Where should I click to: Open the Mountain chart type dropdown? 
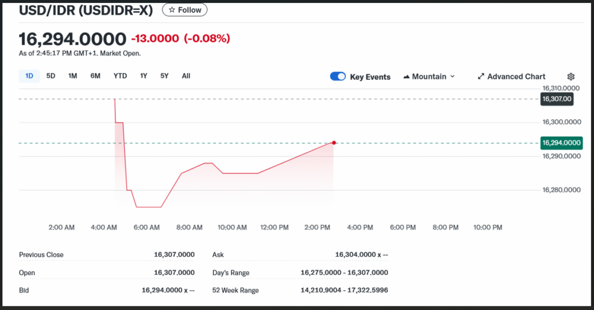click(x=429, y=76)
